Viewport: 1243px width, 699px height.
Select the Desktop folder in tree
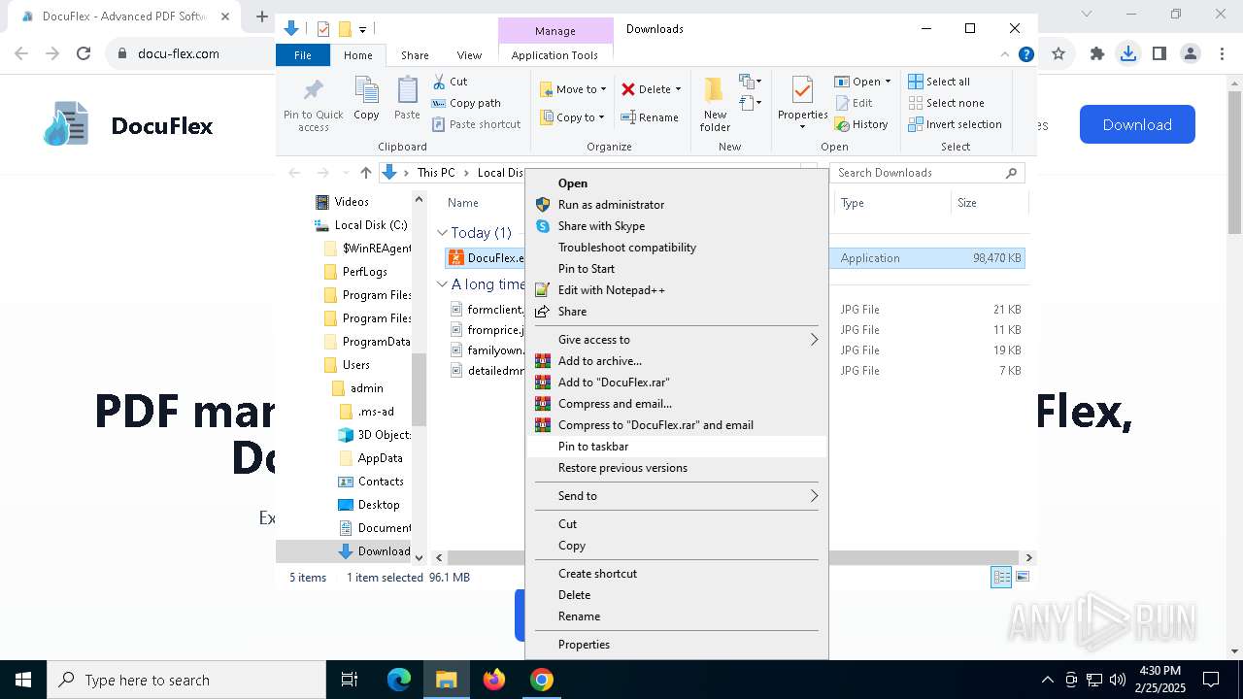coord(369,505)
